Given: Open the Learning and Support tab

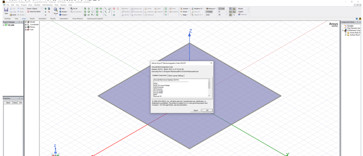Looking at the screenshot, I should (95, 19).
